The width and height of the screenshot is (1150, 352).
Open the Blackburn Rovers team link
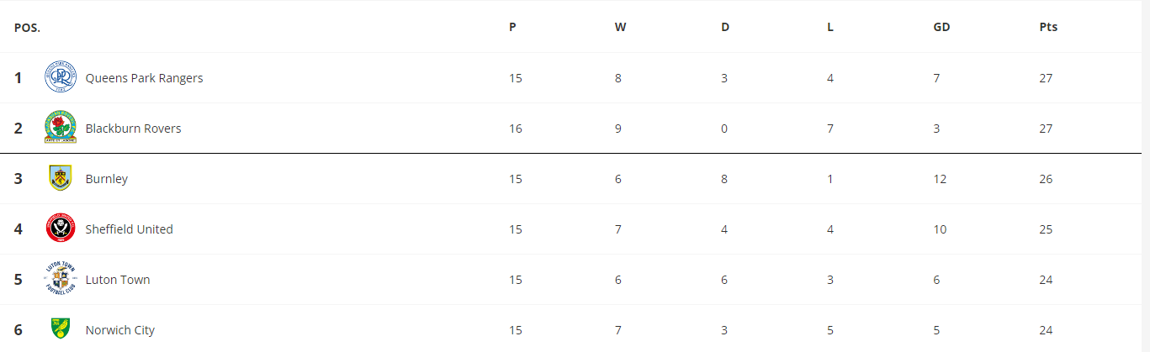pos(133,129)
